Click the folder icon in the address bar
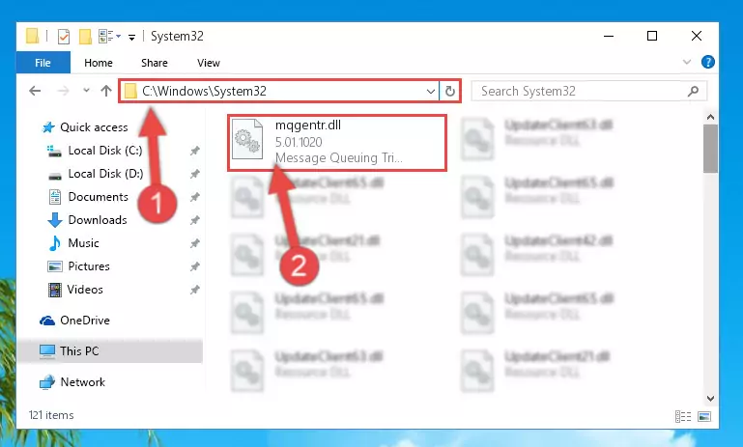743x447 pixels. pos(130,91)
